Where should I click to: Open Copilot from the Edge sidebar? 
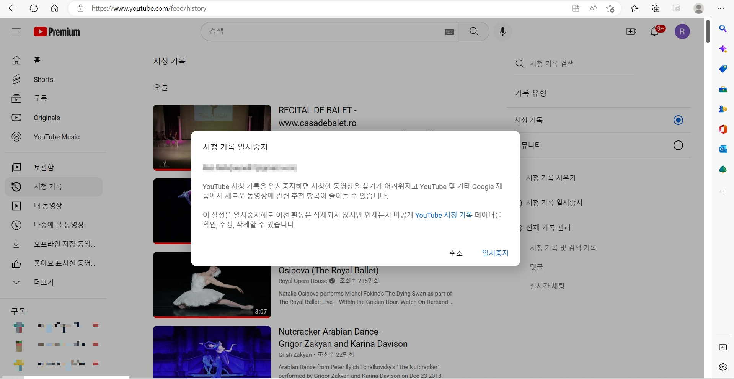coord(723,49)
